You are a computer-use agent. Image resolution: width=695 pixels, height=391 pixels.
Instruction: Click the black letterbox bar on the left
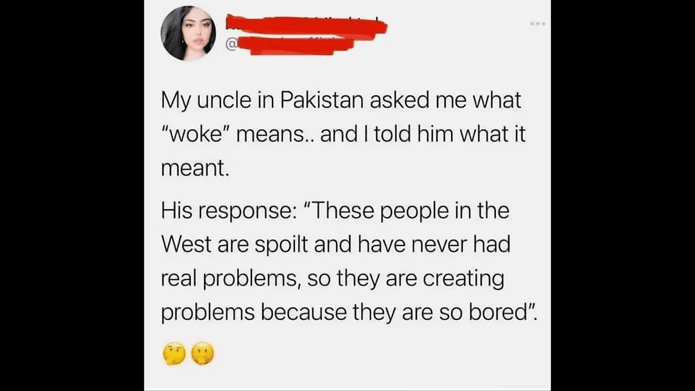click(72, 195)
